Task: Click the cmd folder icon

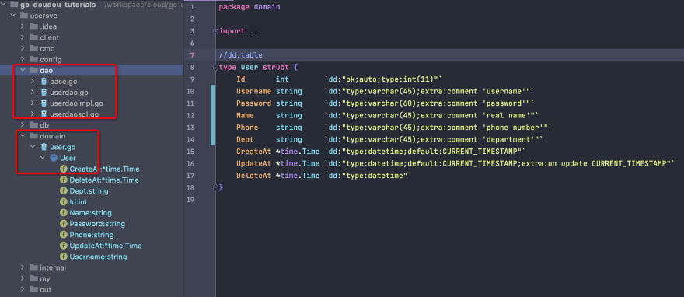Action: click(33, 48)
